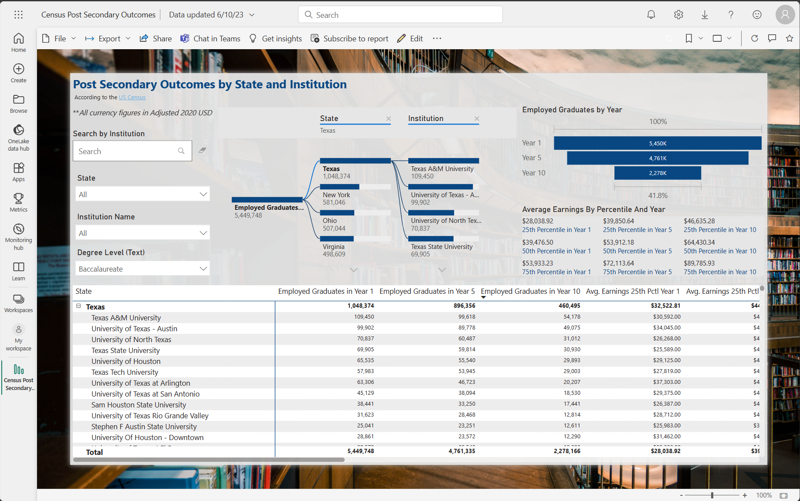Open the Export menu
Viewport: 800px width, 501px height.
pyautogui.click(x=108, y=39)
